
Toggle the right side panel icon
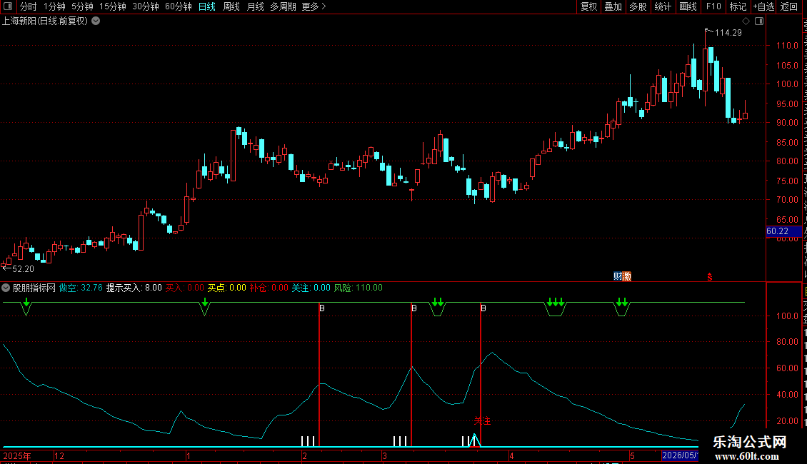point(759,21)
